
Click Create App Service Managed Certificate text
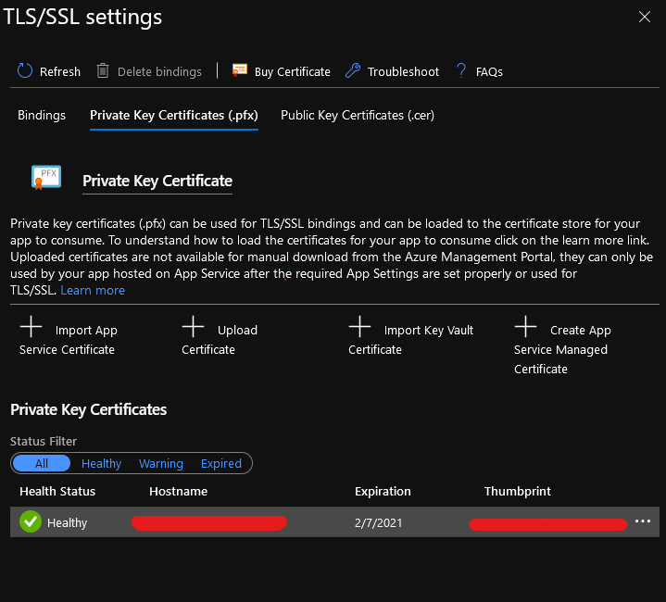pos(562,349)
